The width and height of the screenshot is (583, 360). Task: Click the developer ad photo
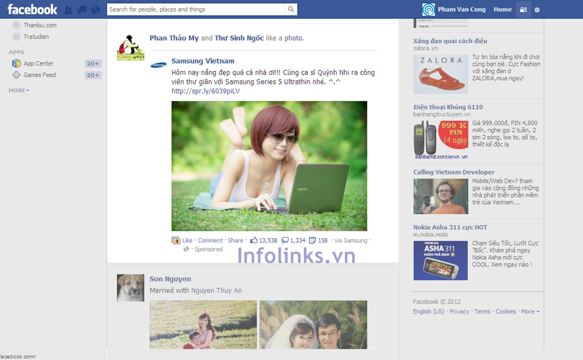pos(441,196)
